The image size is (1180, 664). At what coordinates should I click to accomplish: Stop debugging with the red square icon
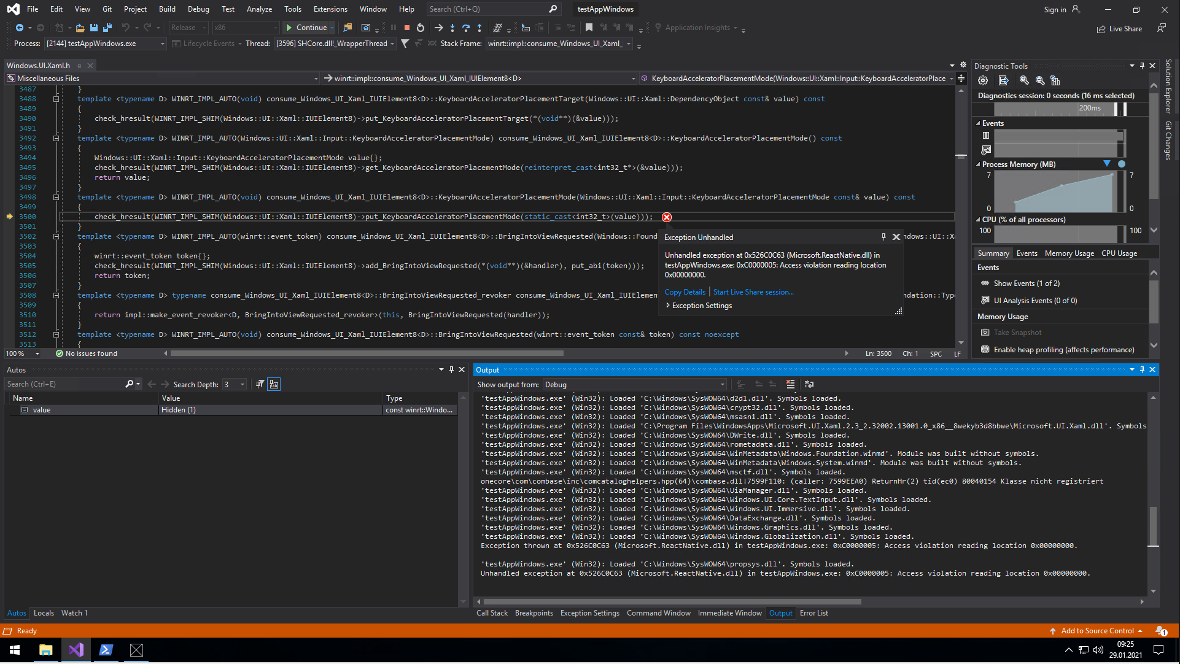click(x=406, y=28)
